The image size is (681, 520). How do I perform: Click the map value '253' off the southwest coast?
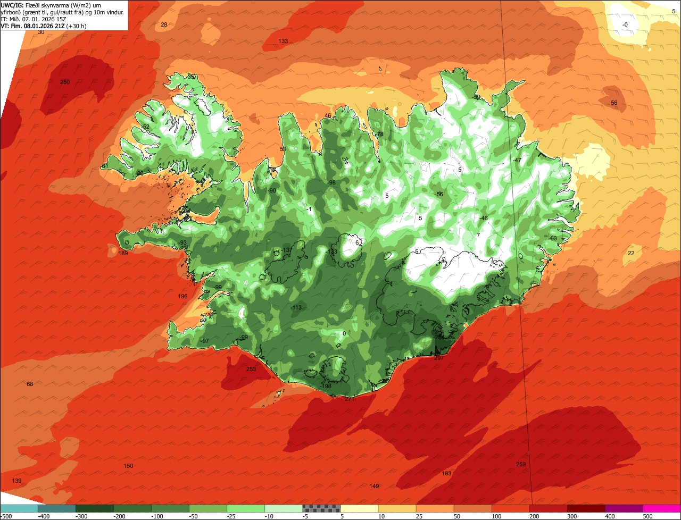251,369
